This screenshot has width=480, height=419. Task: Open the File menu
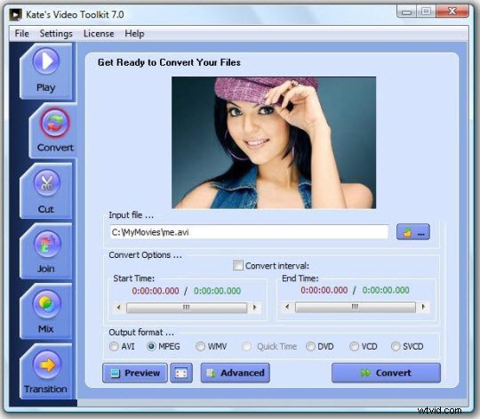[x=21, y=34]
